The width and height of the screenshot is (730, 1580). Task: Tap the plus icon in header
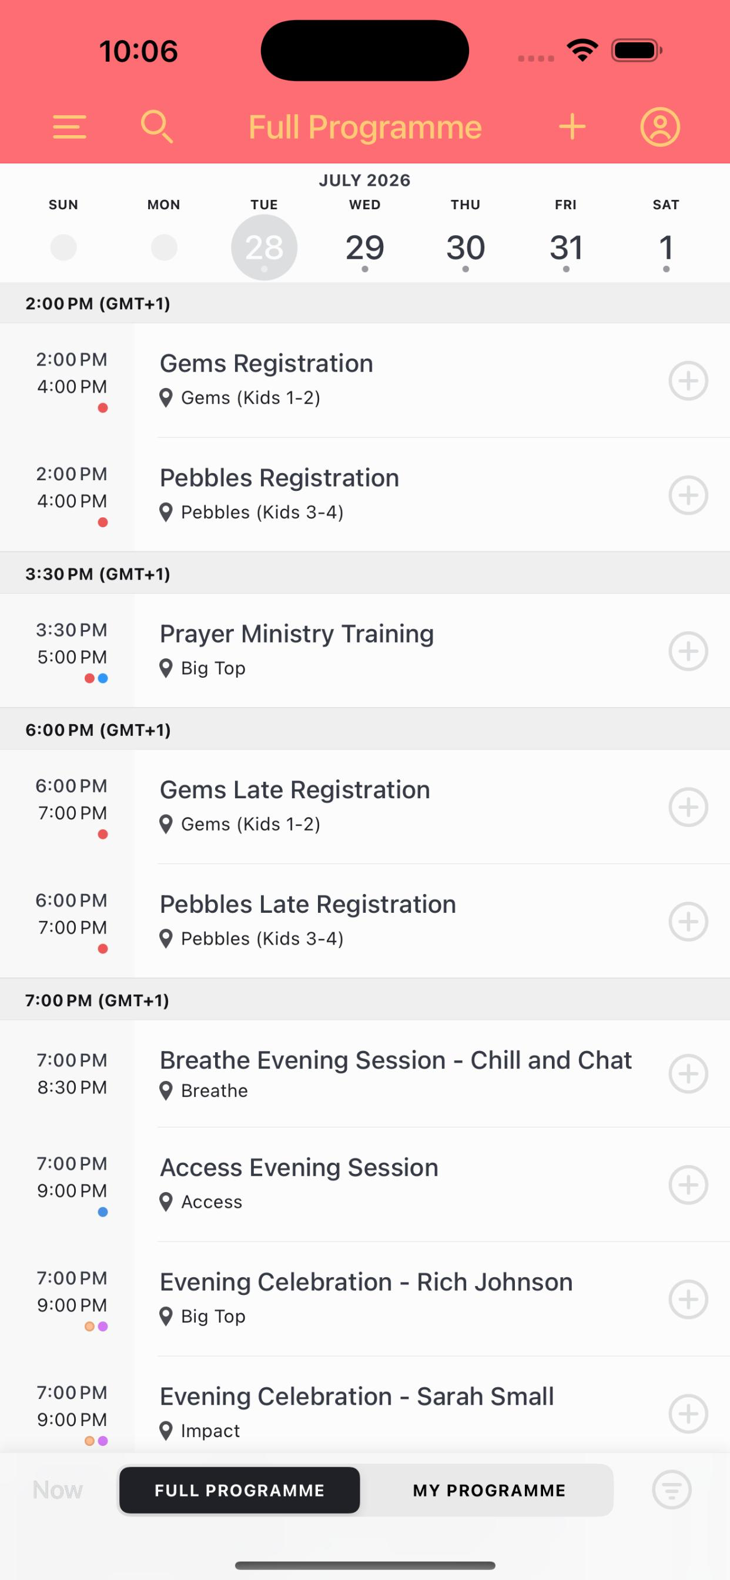[572, 127]
